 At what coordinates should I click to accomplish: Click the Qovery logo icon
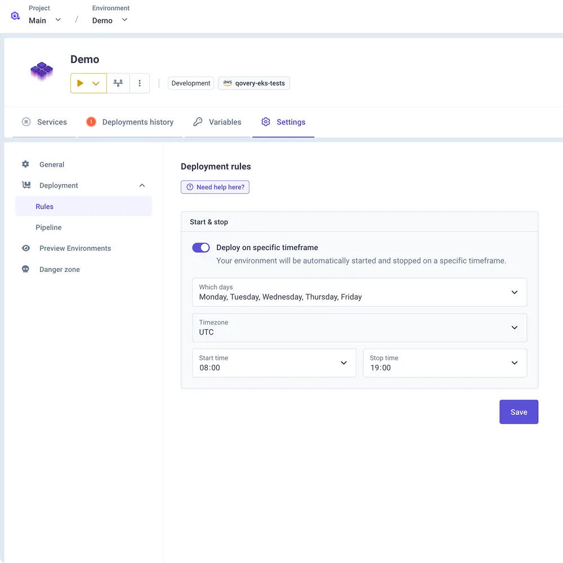15,16
